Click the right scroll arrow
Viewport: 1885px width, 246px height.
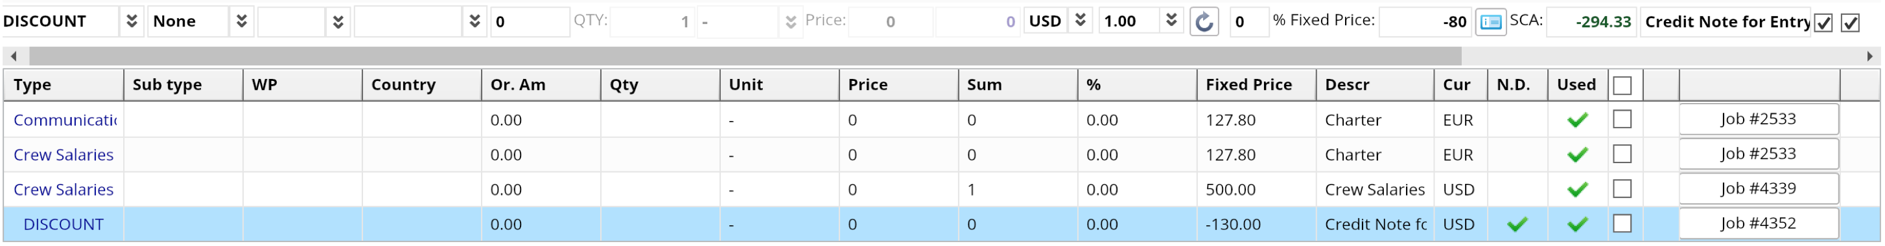coord(1869,56)
